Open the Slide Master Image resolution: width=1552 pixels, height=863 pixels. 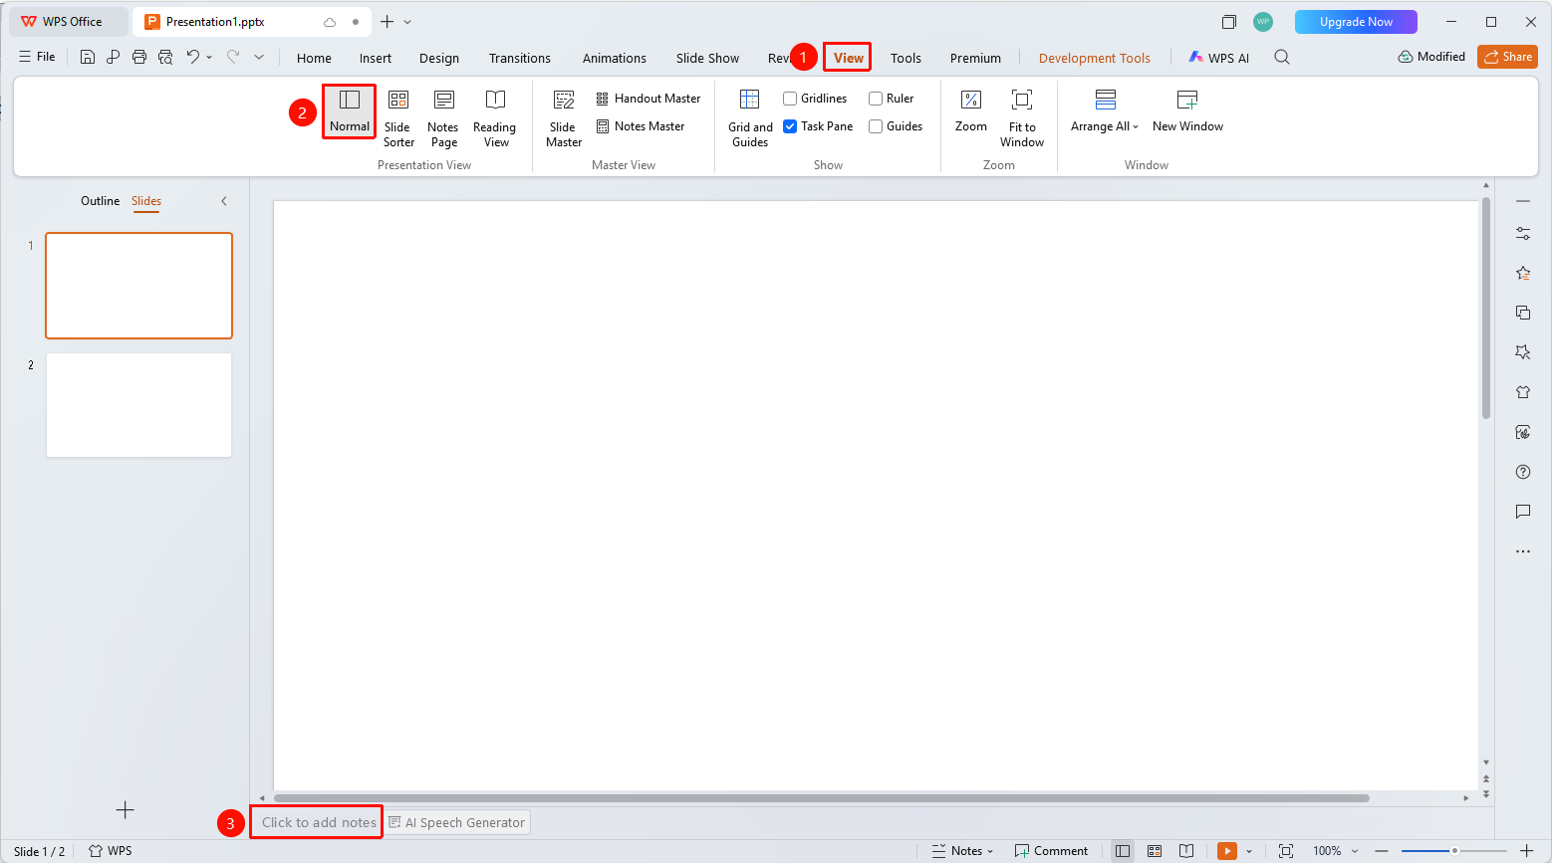point(564,117)
